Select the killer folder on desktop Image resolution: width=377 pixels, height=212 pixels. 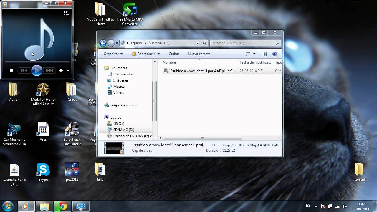click(x=101, y=172)
